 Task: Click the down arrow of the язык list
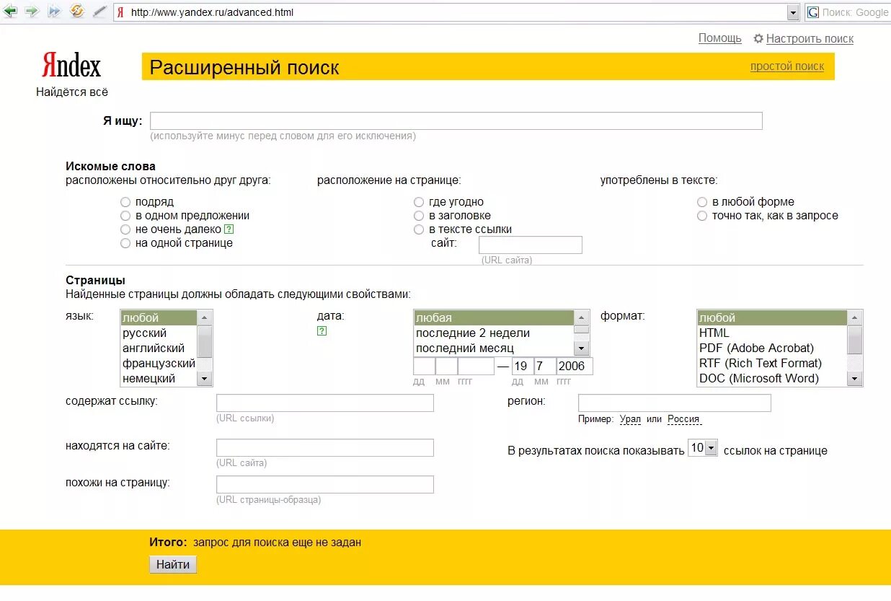[x=205, y=379]
